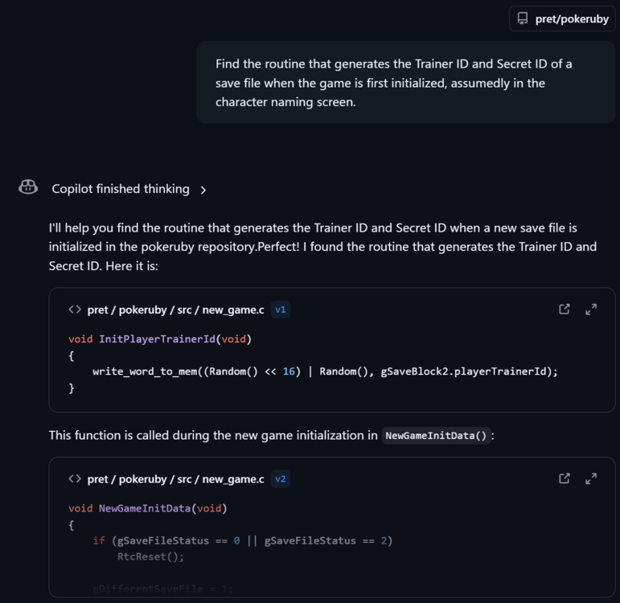Expand the first code snippet fullscreen
Image resolution: width=620 pixels, height=603 pixels.
591,309
